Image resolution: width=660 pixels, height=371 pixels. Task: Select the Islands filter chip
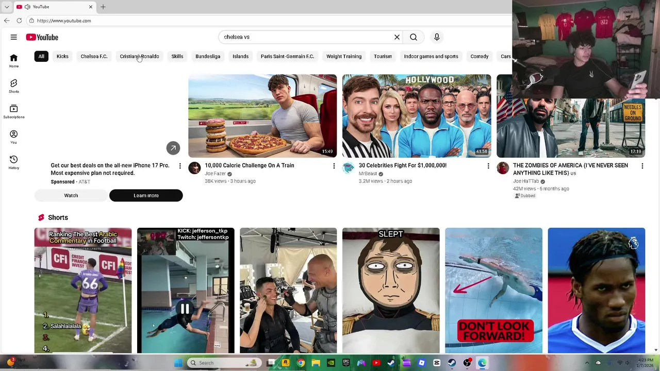click(240, 56)
